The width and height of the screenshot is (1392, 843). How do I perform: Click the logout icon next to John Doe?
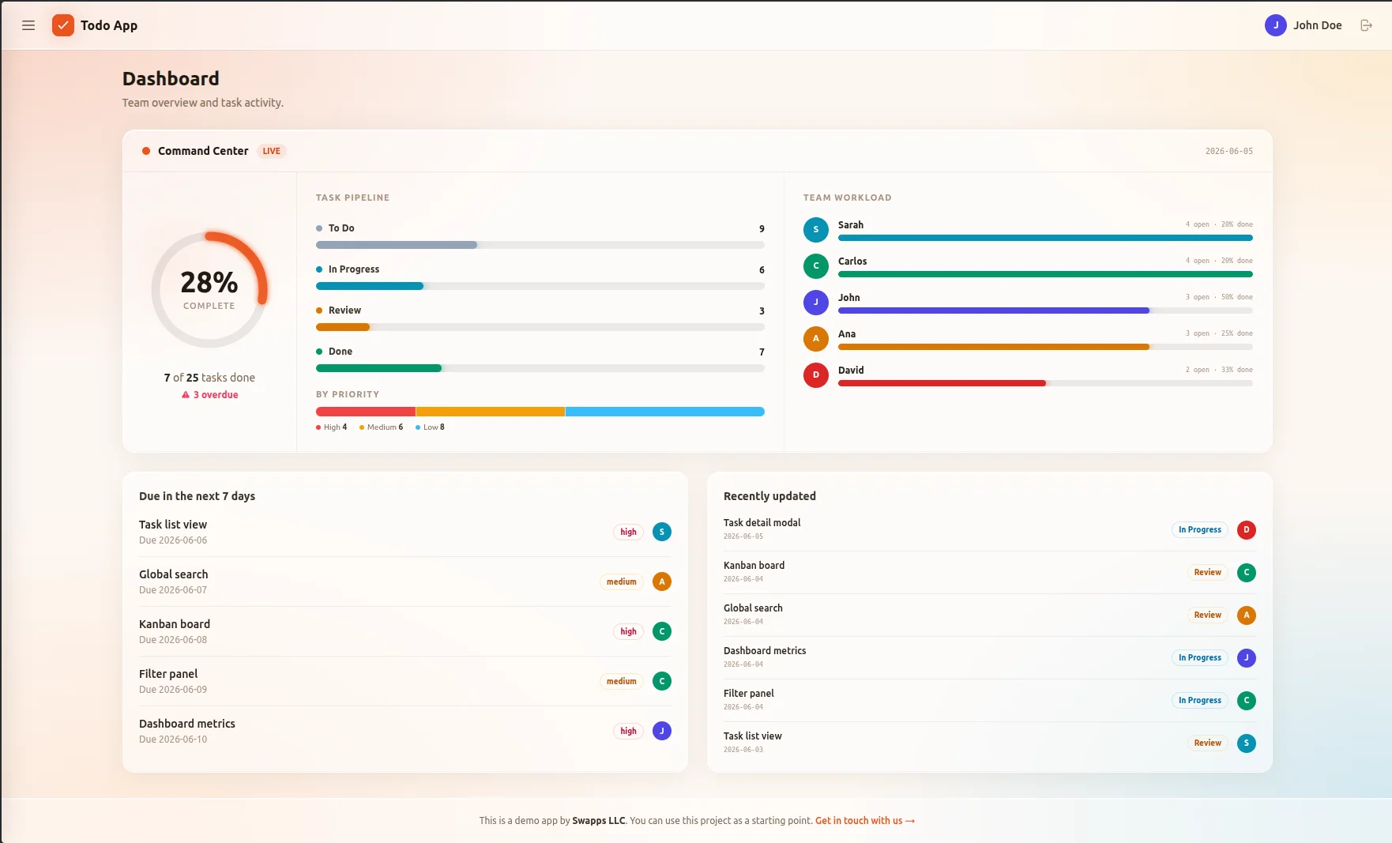[1366, 25]
